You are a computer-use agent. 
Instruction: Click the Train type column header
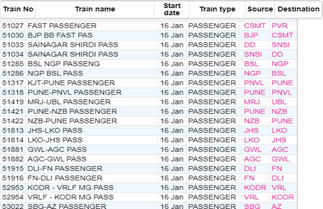coord(217,9)
